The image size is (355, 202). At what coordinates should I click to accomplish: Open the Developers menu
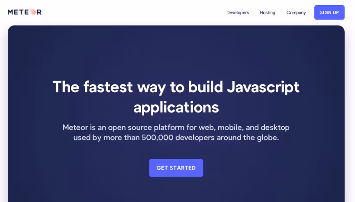point(238,13)
